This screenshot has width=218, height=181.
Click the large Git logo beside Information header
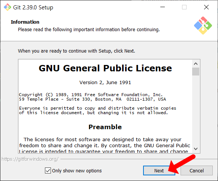203,26
